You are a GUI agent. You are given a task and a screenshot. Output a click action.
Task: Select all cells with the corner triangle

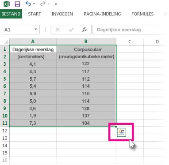click(x=6, y=42)
